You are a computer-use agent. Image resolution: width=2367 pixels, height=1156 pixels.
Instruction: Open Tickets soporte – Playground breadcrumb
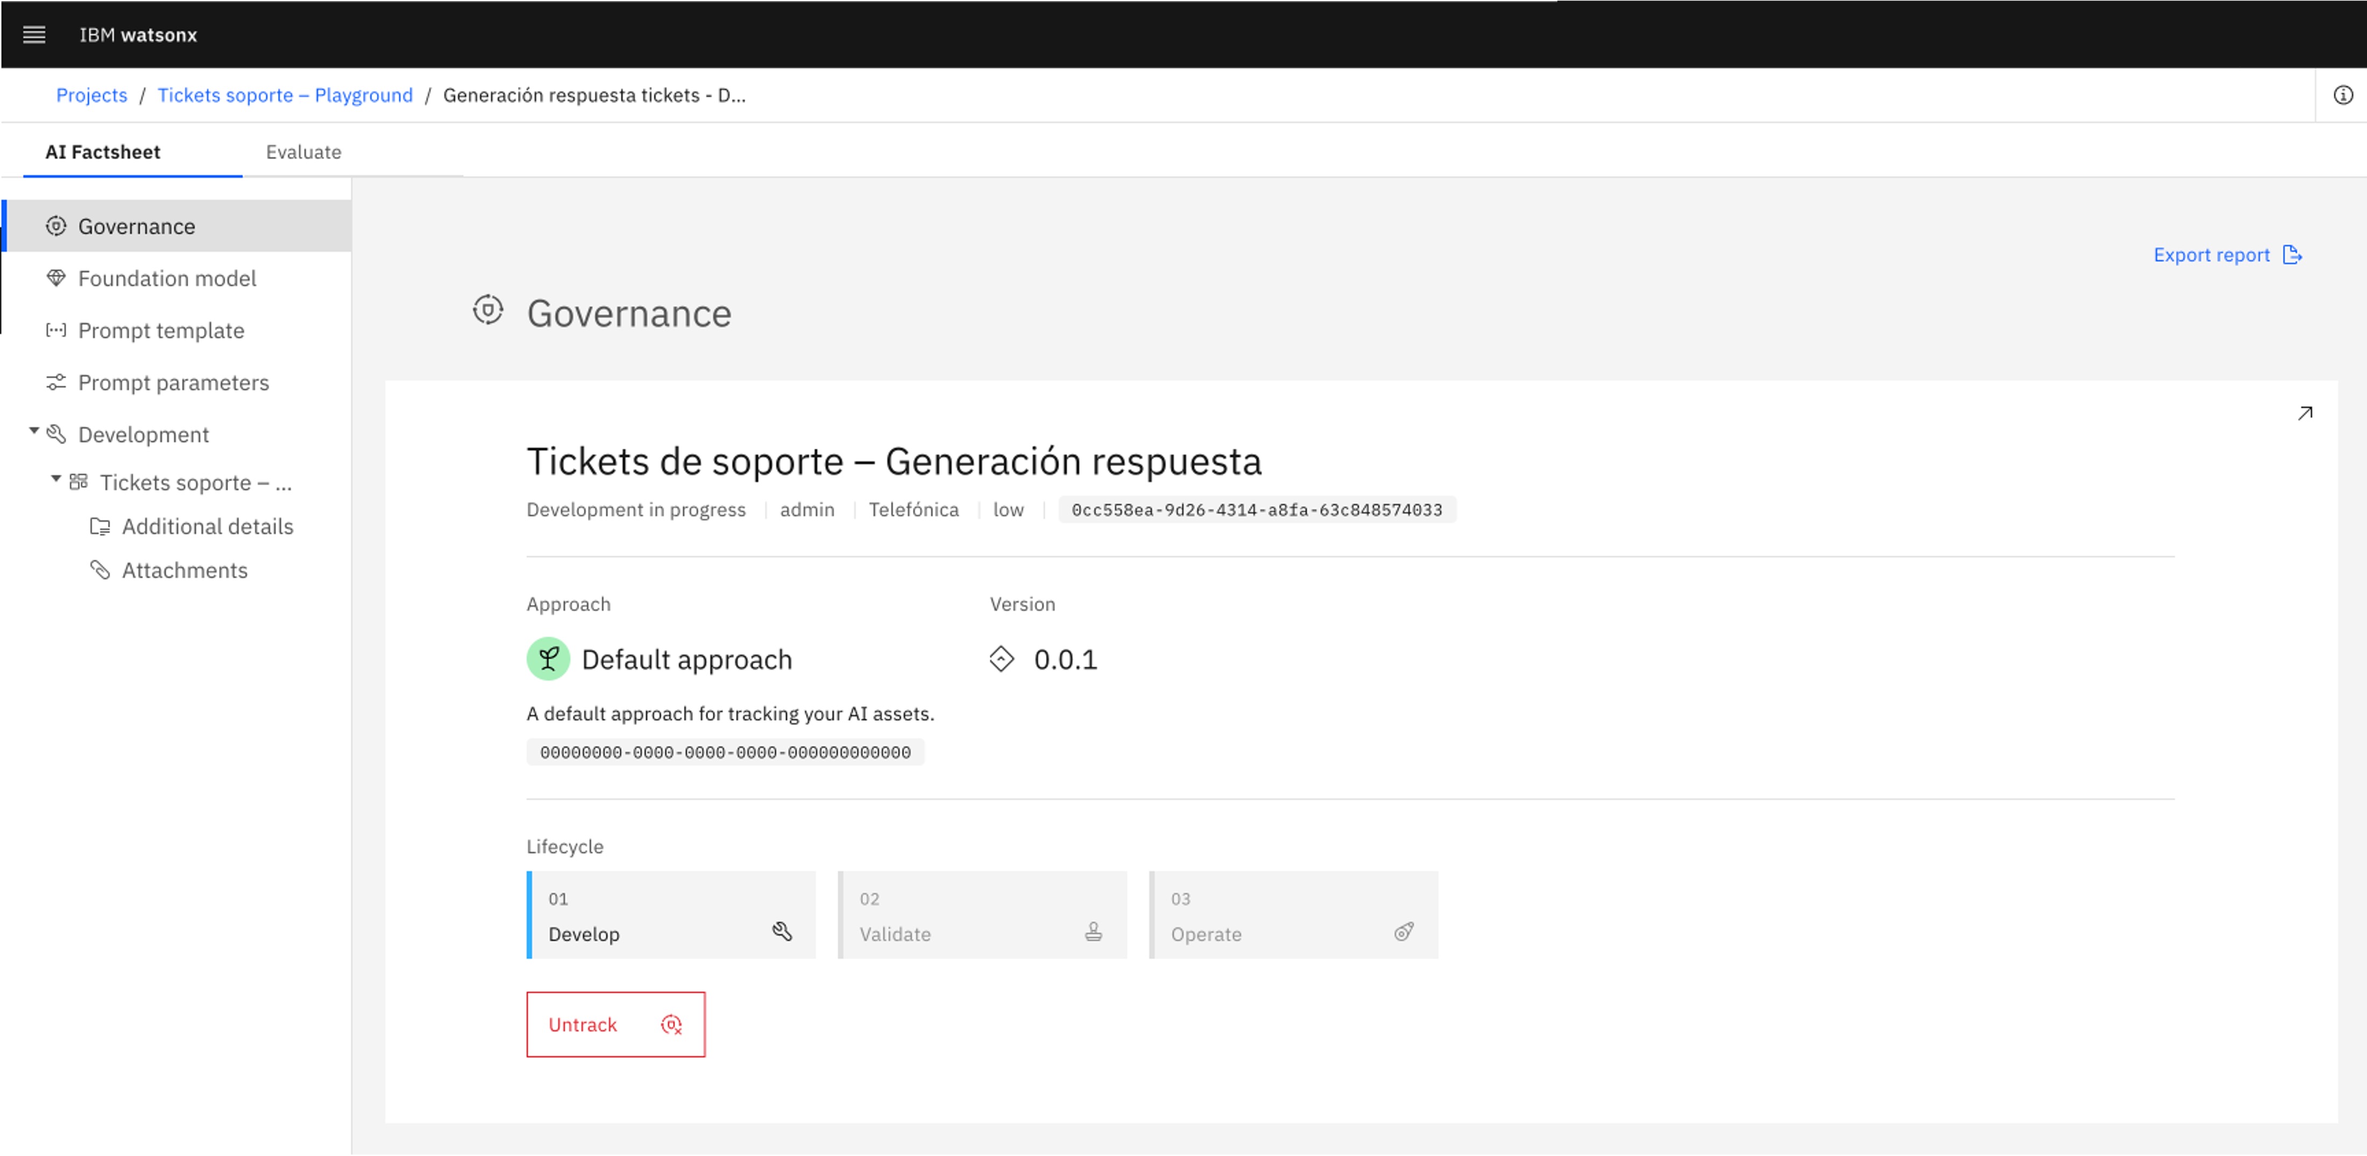point(285,95)
